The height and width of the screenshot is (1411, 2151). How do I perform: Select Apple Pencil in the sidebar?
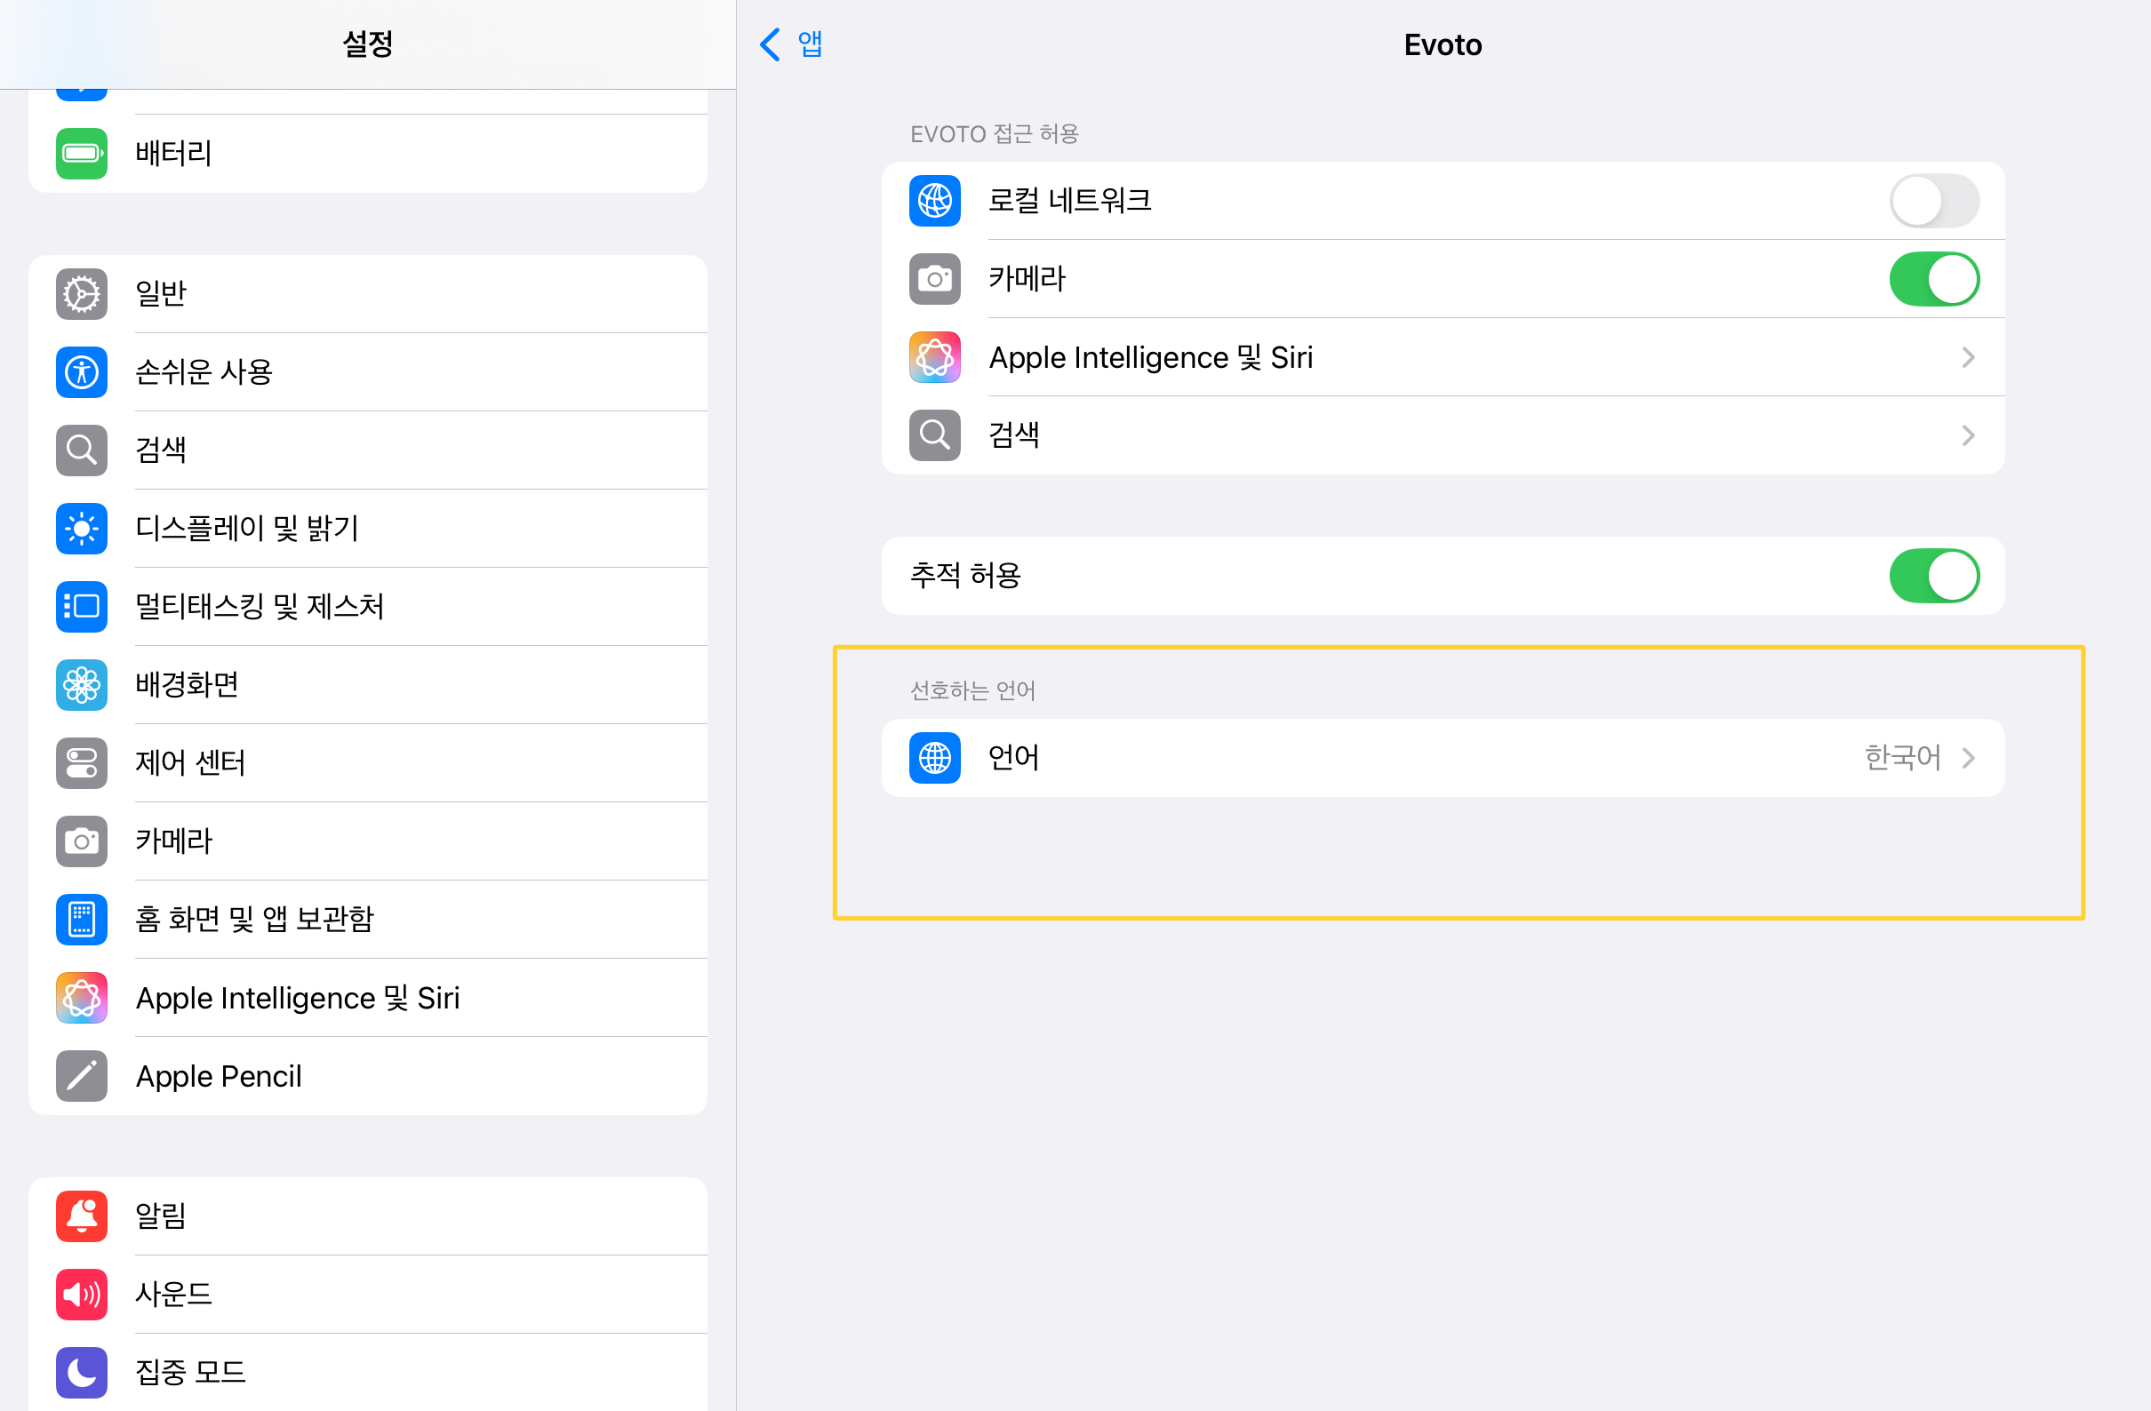(x=368, y=1076)
